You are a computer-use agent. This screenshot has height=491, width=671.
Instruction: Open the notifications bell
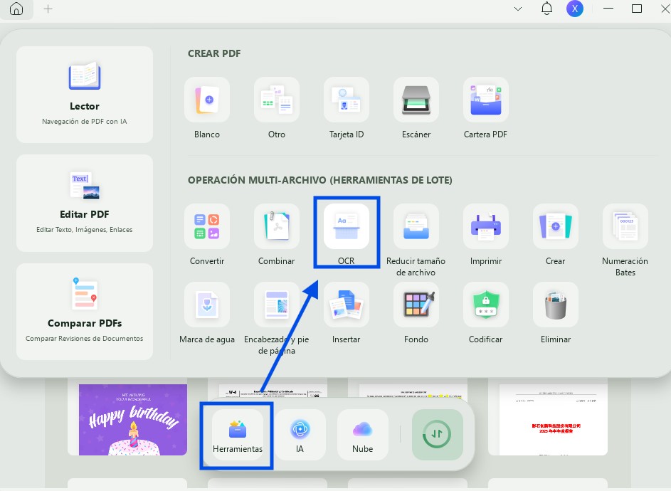[x=546, y=9]
